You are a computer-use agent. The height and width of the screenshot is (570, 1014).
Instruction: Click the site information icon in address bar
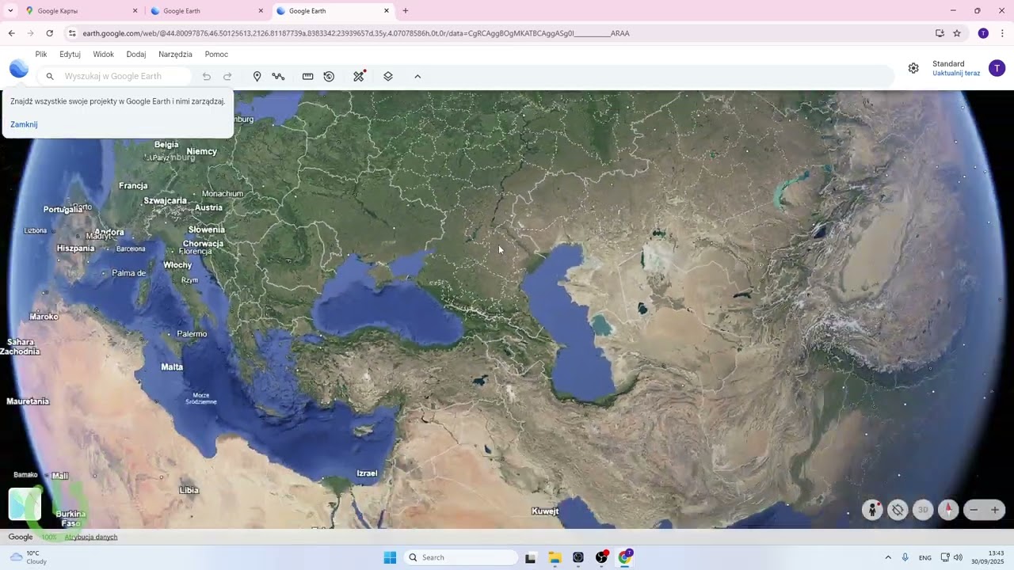point(72,33)
